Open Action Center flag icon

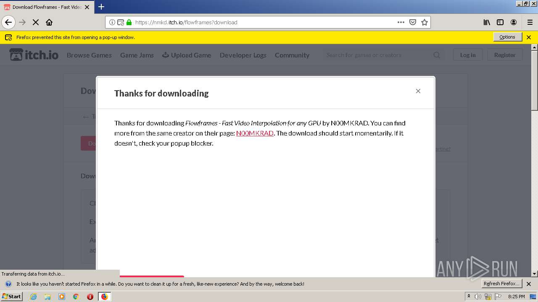coord(498,297)
